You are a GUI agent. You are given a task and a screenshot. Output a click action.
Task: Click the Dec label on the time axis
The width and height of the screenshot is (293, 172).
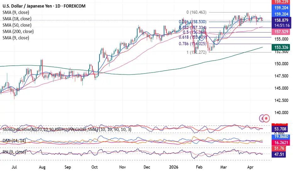(x=147, y=167)
